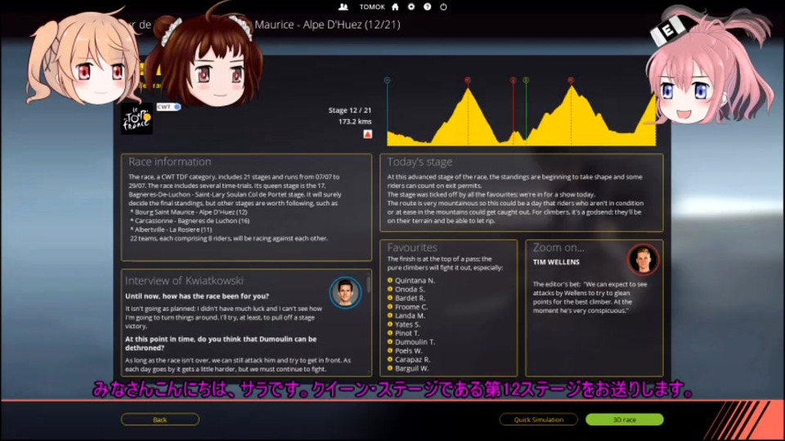The height and width of the screenshot is (441, 785).
Task: Click the 'Stage 12 / 21' label
Action: click(x=350, y=110)
